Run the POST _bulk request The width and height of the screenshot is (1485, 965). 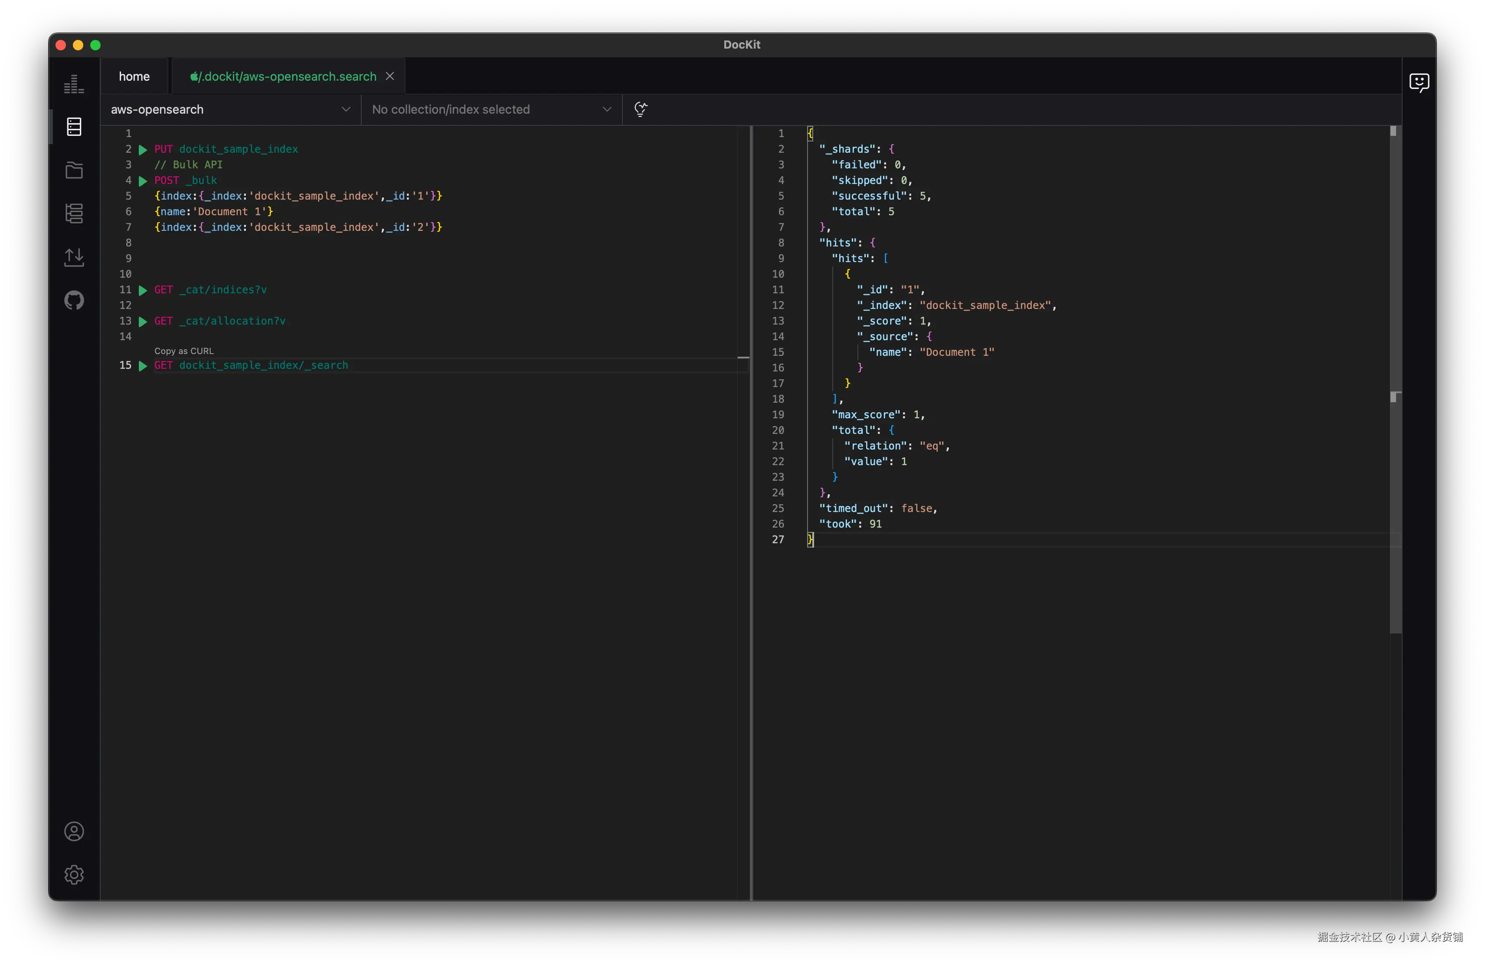pyautogui.click(x=143, y=181)
